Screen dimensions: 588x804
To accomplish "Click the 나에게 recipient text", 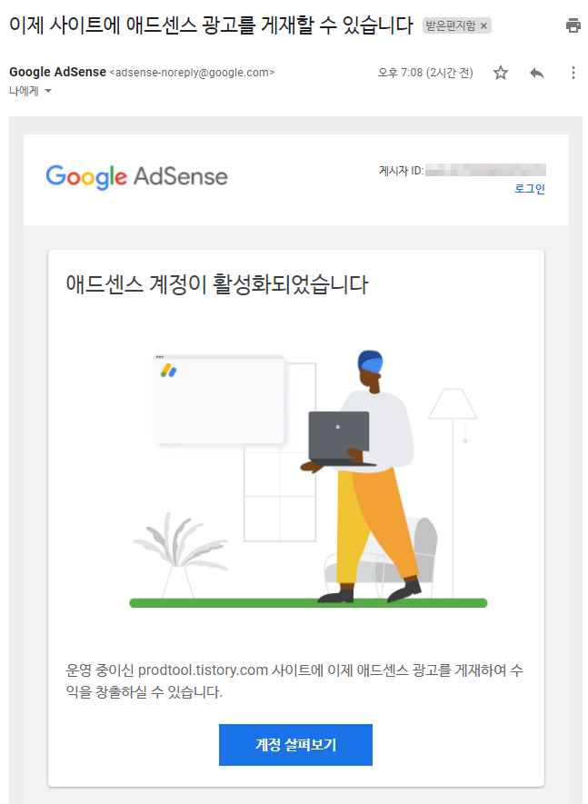I will pos(24,91).
